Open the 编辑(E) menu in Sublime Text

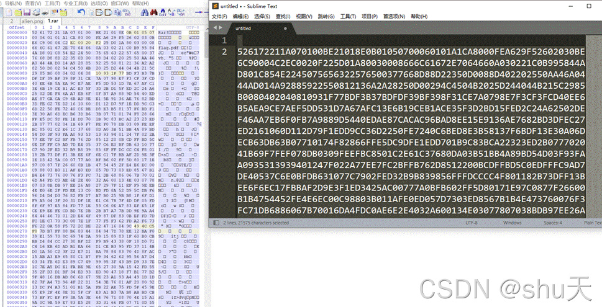[240, 17]
